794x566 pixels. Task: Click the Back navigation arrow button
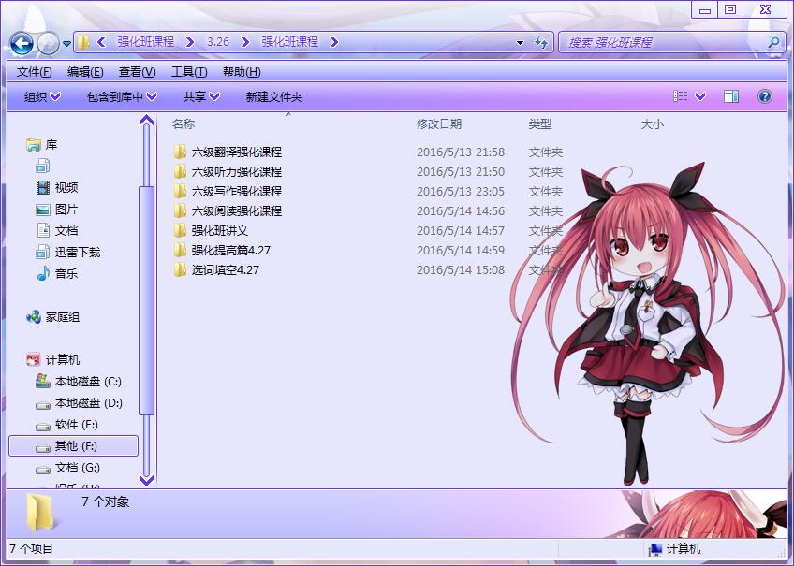point(22,43)
